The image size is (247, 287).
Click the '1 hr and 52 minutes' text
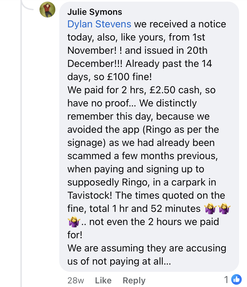[156, 209]
